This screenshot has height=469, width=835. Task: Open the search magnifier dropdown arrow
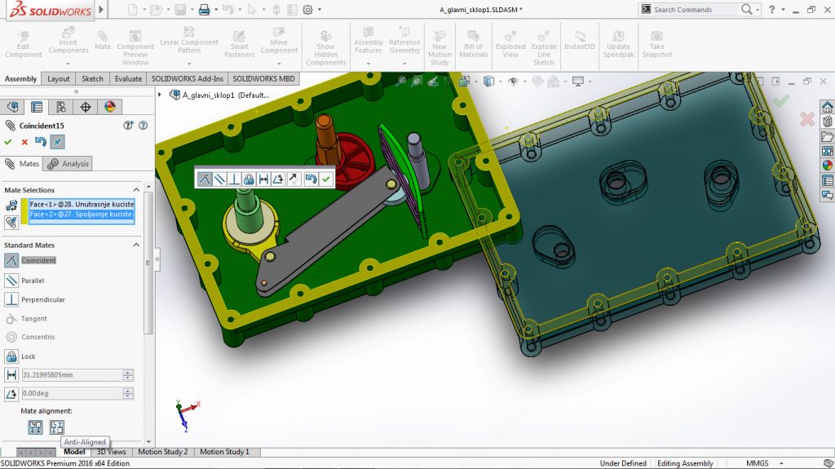[758, 10]
